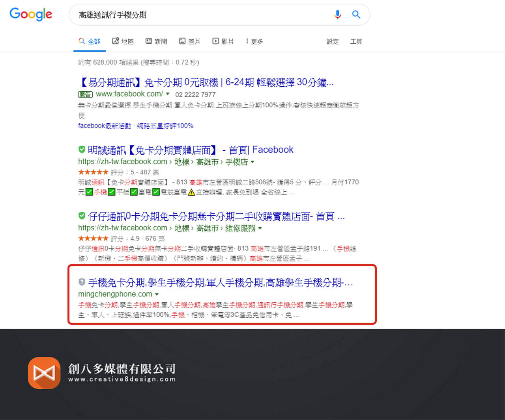The image size is (505, 420).
Task: Click the map pin icon on 地圖 tab
Action: click(115, 41)
